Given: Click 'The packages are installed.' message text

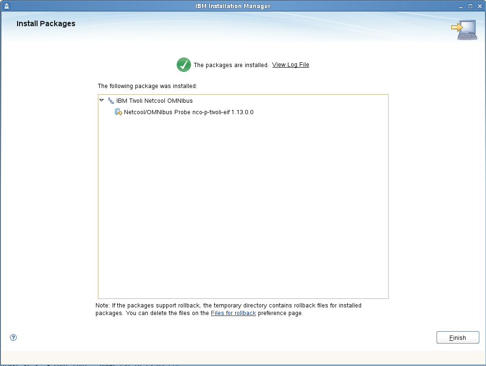Looking at the screenshot, I should [x=231, y=65].
